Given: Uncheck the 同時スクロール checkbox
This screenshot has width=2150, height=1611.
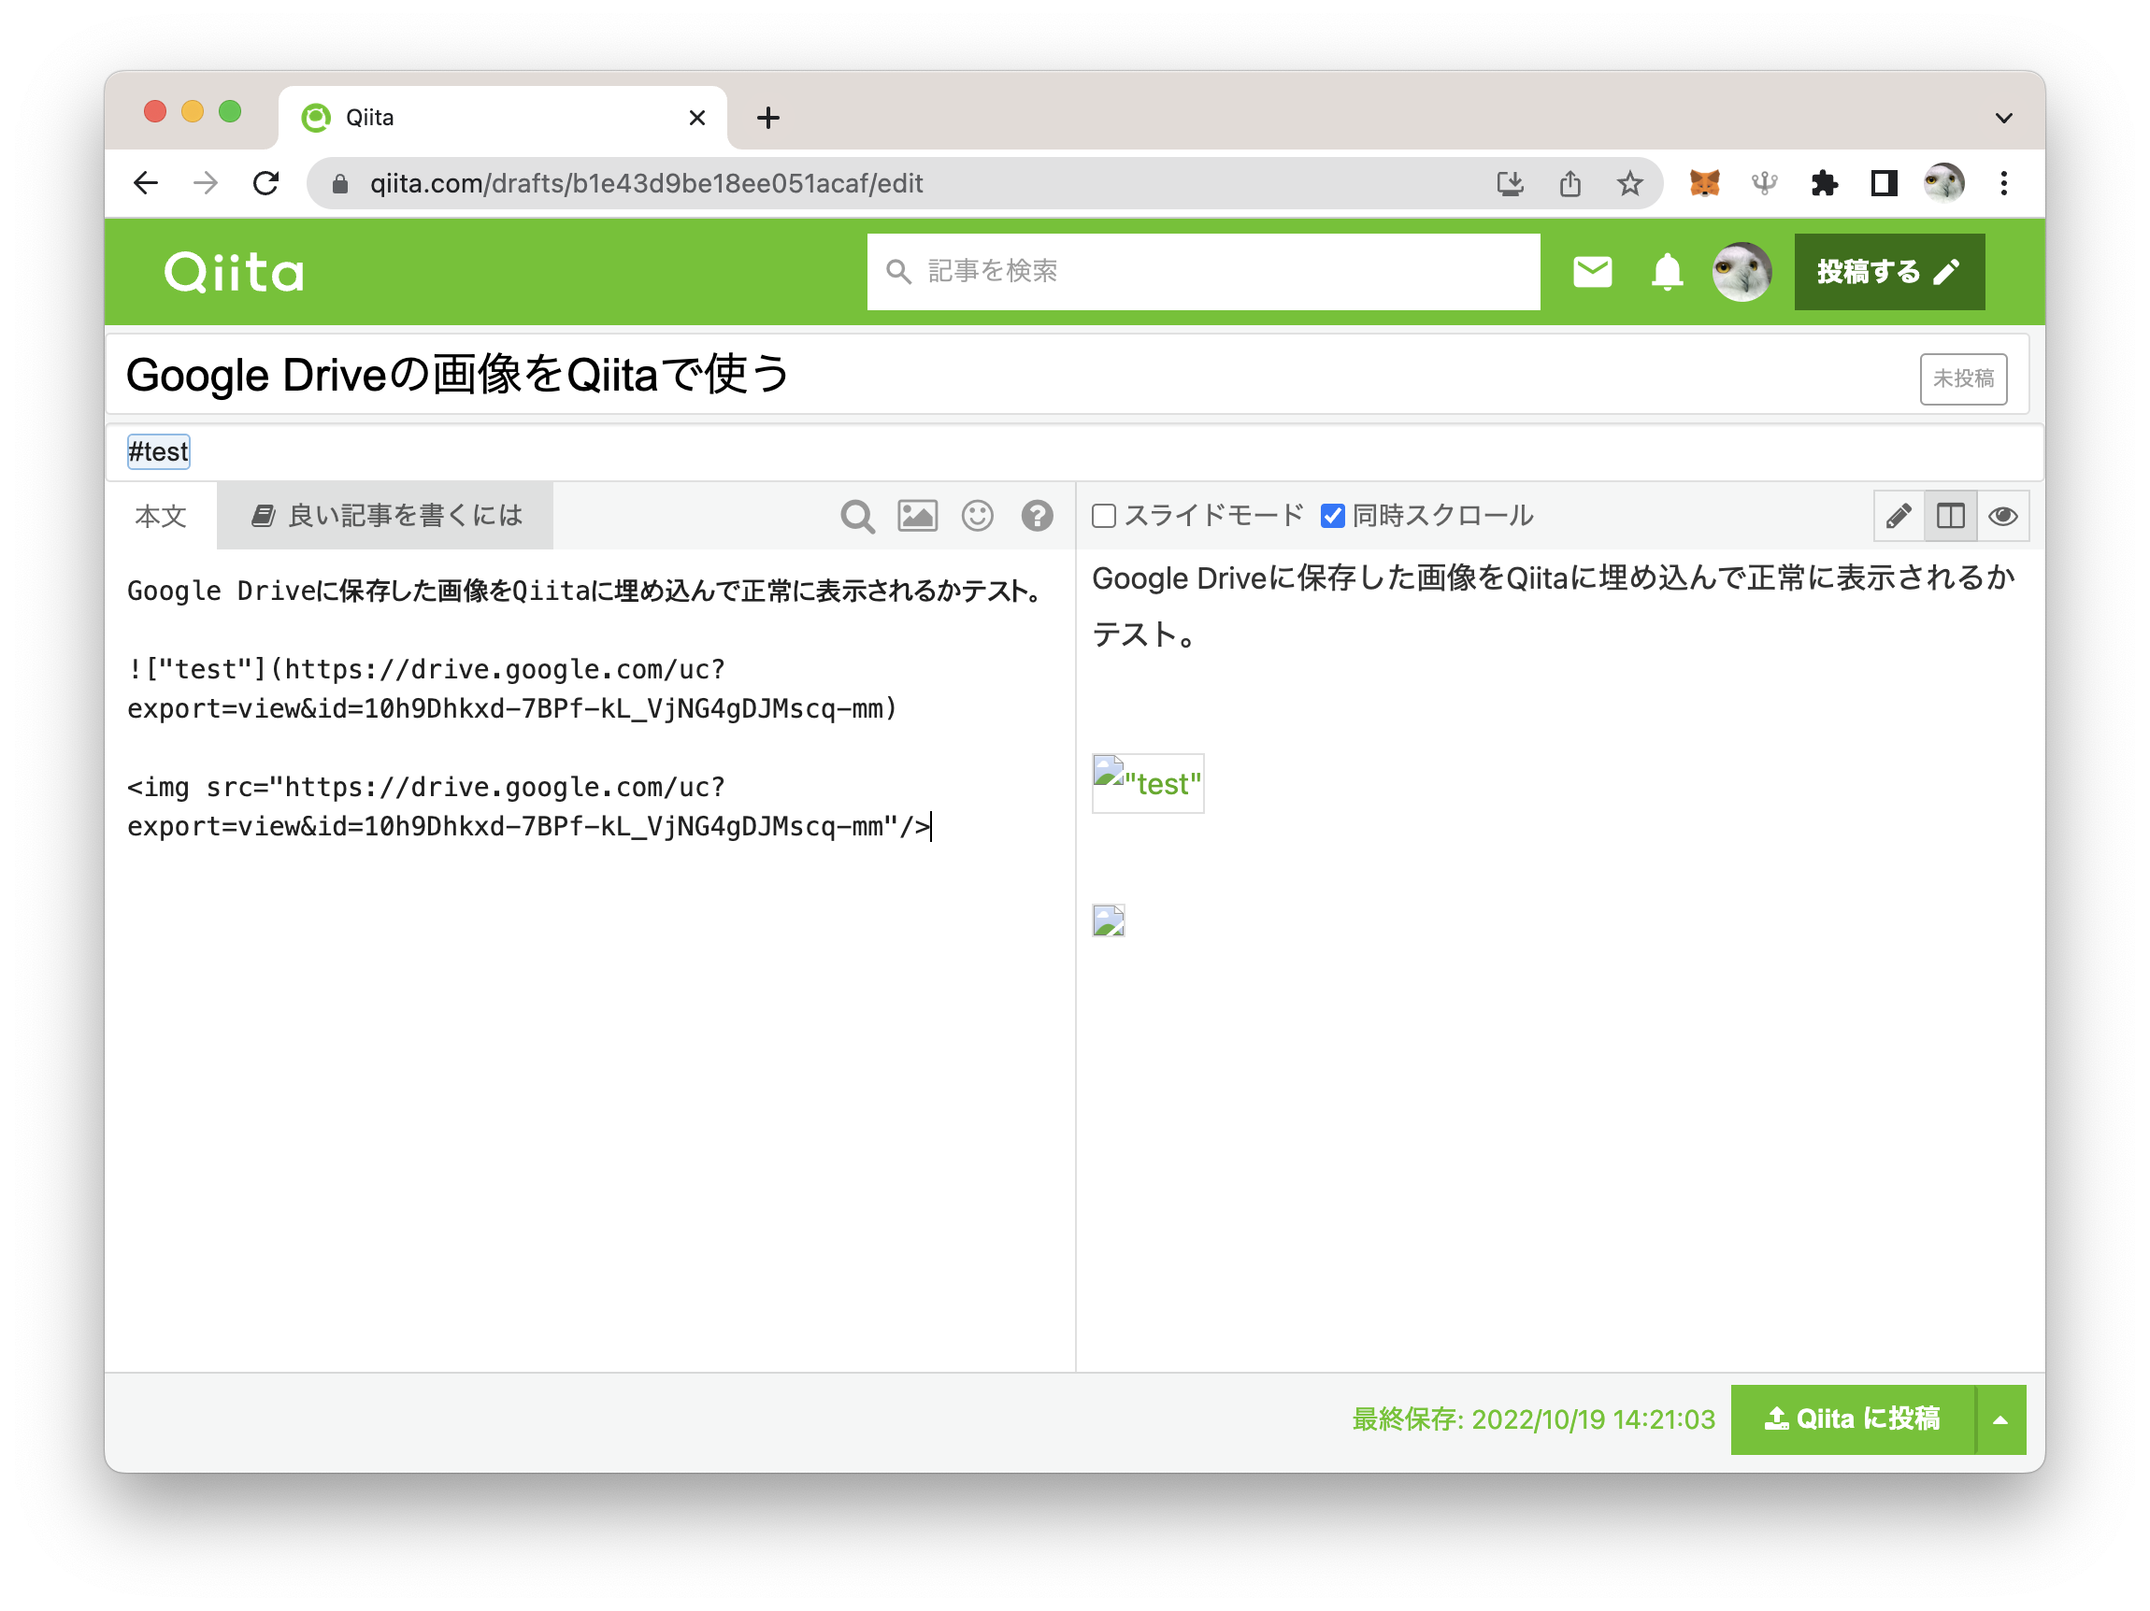Looking at the screenshot, I should [1333, 516].
